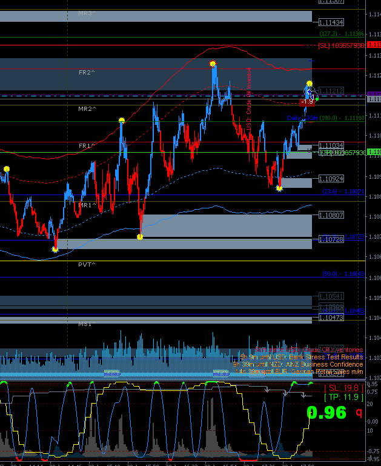Click the PVT^ pivot label
Image resolution: width=381 pixels, height=466 pixels.
87,264
